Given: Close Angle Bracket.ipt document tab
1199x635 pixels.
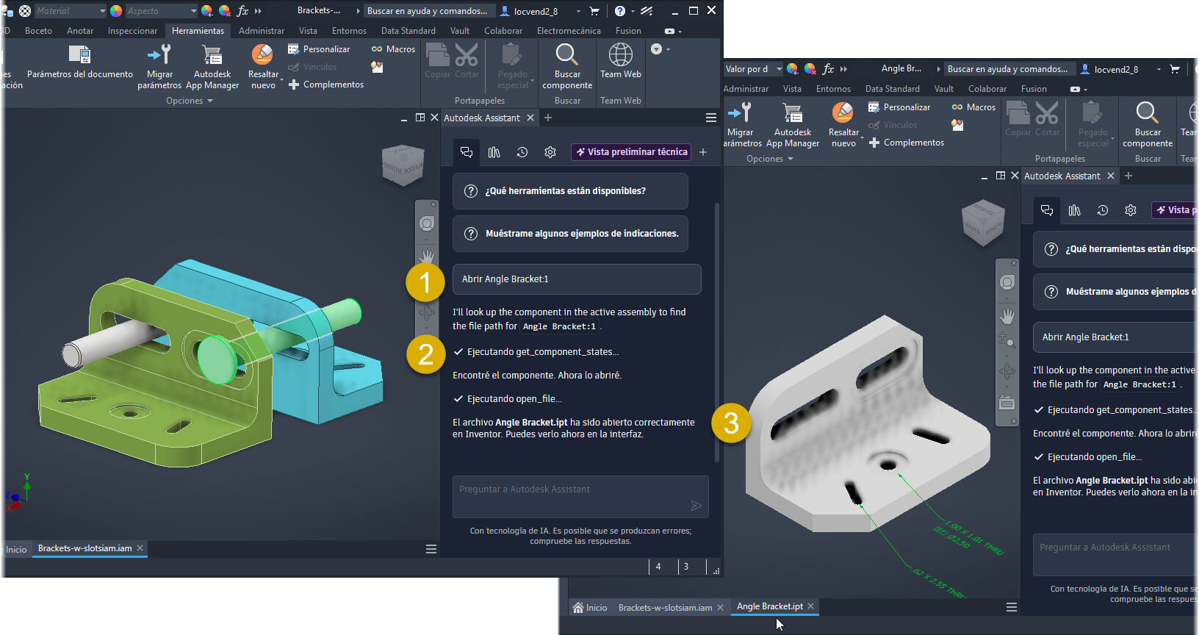Looking at the screenshot, I should tap(811, 606).
